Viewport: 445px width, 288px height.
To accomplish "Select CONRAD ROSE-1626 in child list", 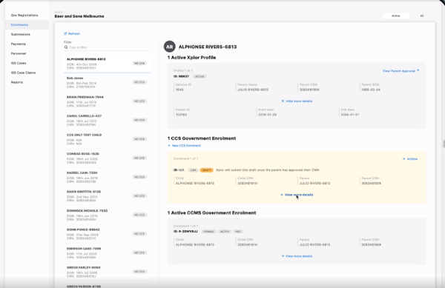I will point(107,158).
